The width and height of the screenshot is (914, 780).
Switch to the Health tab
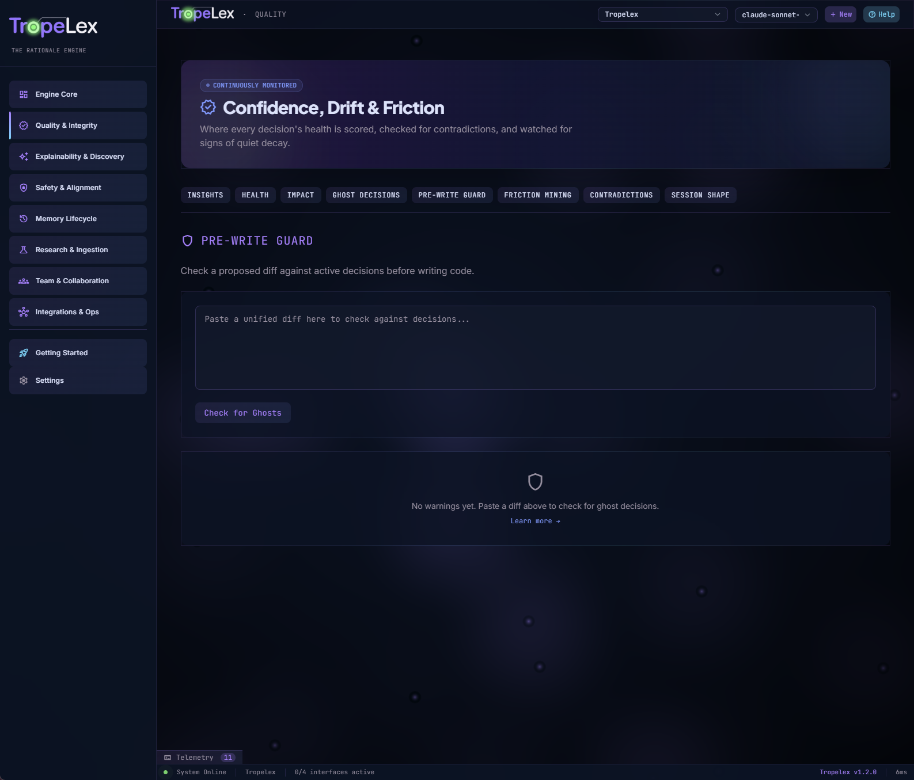(x=255, y=195)
